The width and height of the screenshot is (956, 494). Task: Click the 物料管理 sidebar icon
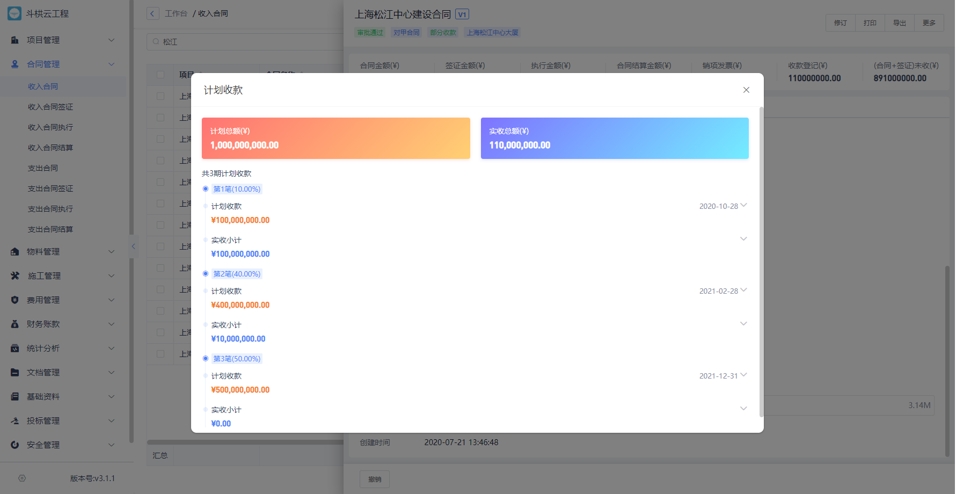click(x=15, y=252)
